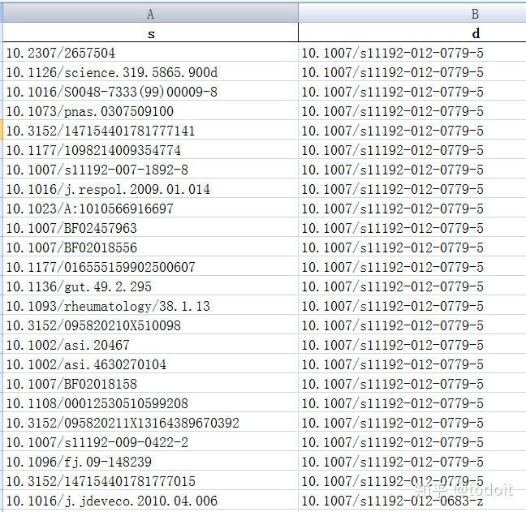The image size is (526, 512).
Task: Select cell 10.1096/fj.09-148239
Action: pos(150,460)
